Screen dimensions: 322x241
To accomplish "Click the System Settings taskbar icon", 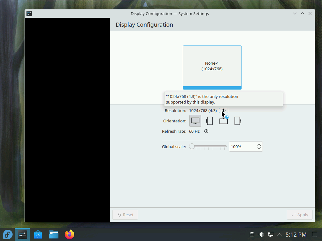I will click(x=22, y=234).
